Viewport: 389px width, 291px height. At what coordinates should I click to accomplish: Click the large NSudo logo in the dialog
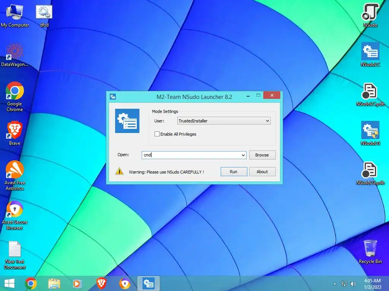(x=127, y=121)
